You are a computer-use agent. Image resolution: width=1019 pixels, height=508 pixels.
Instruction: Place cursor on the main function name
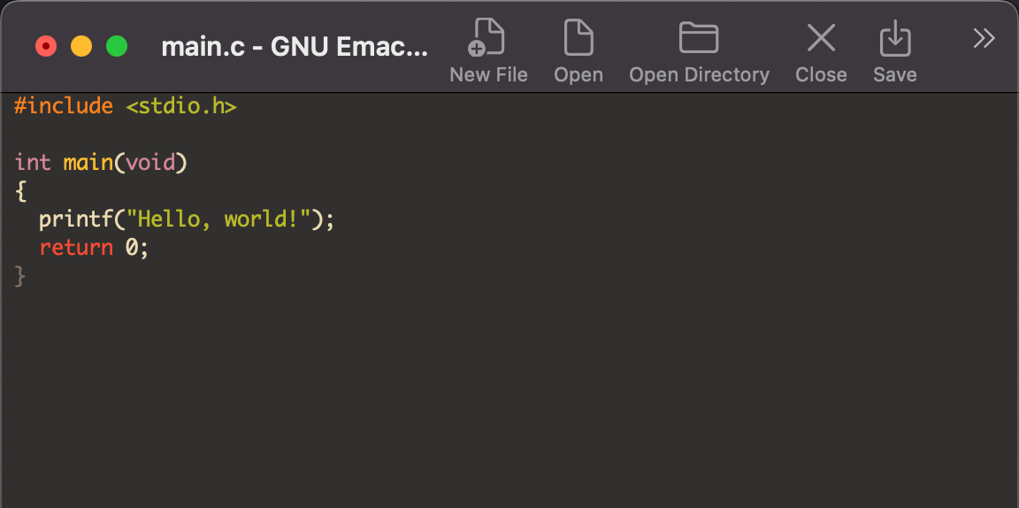(x=88, y=163)
